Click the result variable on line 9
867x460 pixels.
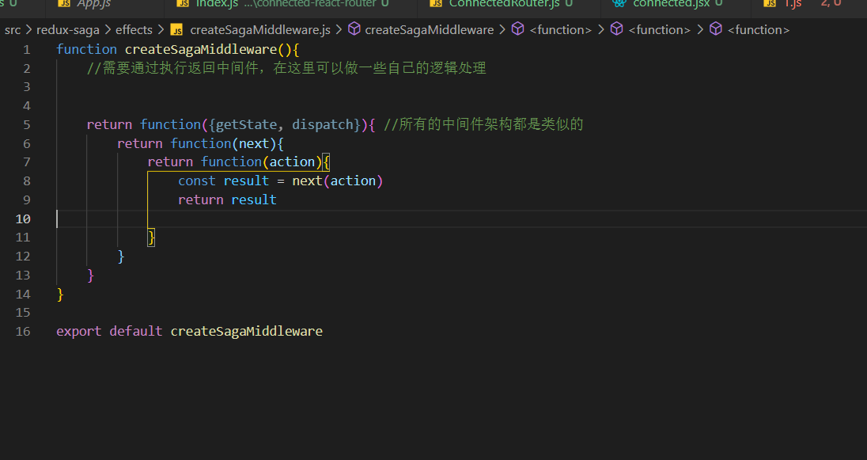(254, 200)
